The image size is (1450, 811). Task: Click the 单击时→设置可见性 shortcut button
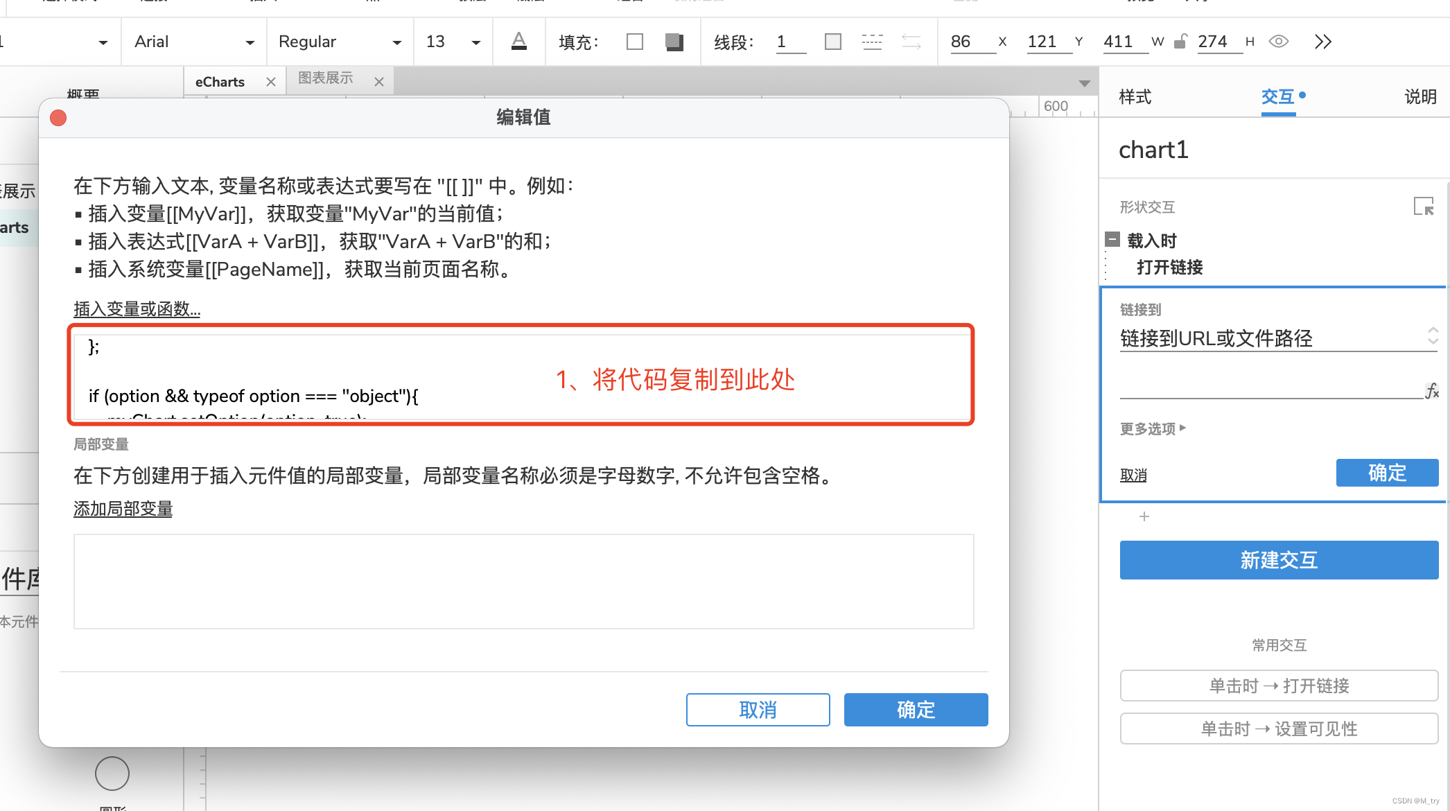(x=1279, y=729)
